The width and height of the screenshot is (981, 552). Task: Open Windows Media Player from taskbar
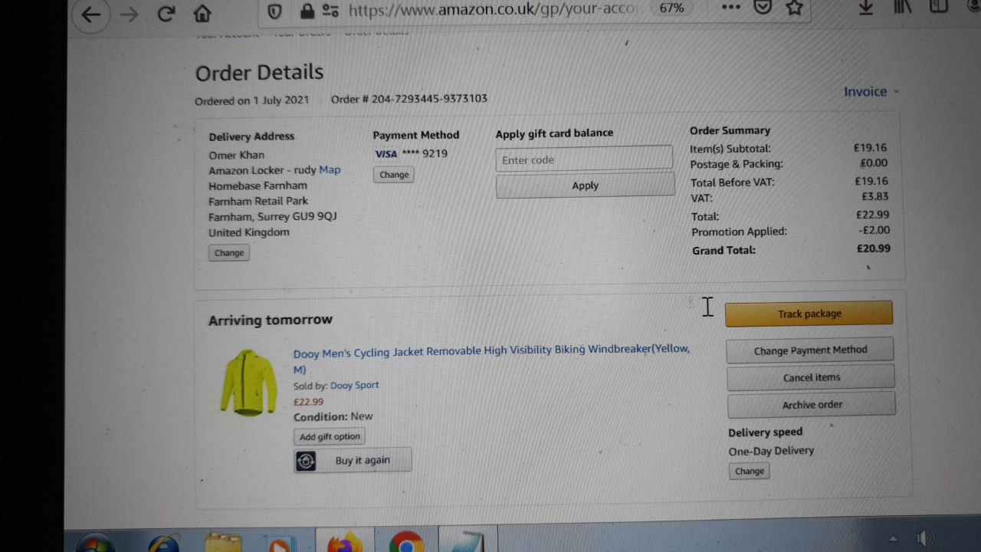click(279, 543)
